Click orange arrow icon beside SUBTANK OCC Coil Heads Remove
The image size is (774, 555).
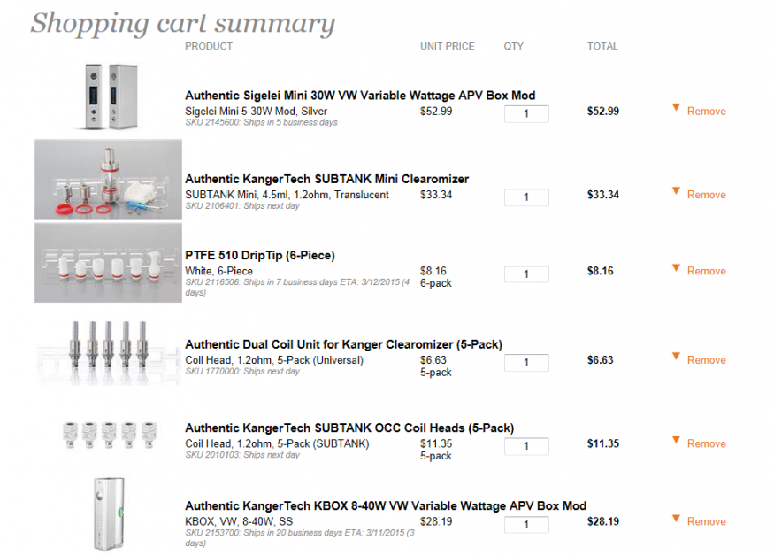[x=676, y=440]
